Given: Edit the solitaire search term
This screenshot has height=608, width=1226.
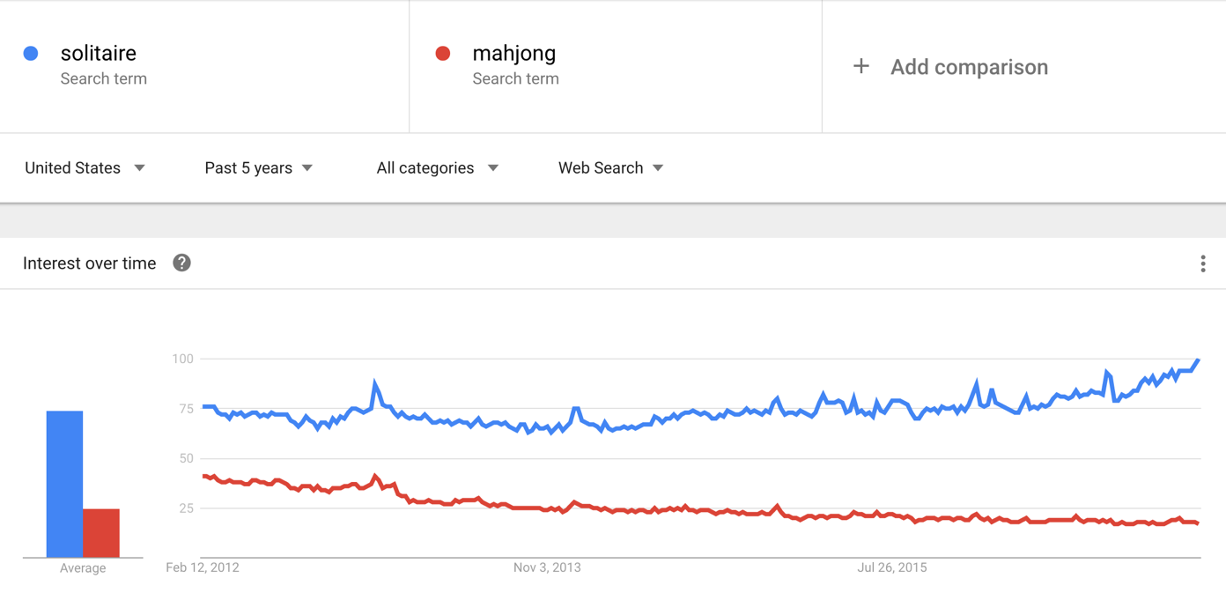Looking at the screenshot, I should pos(98,54).
